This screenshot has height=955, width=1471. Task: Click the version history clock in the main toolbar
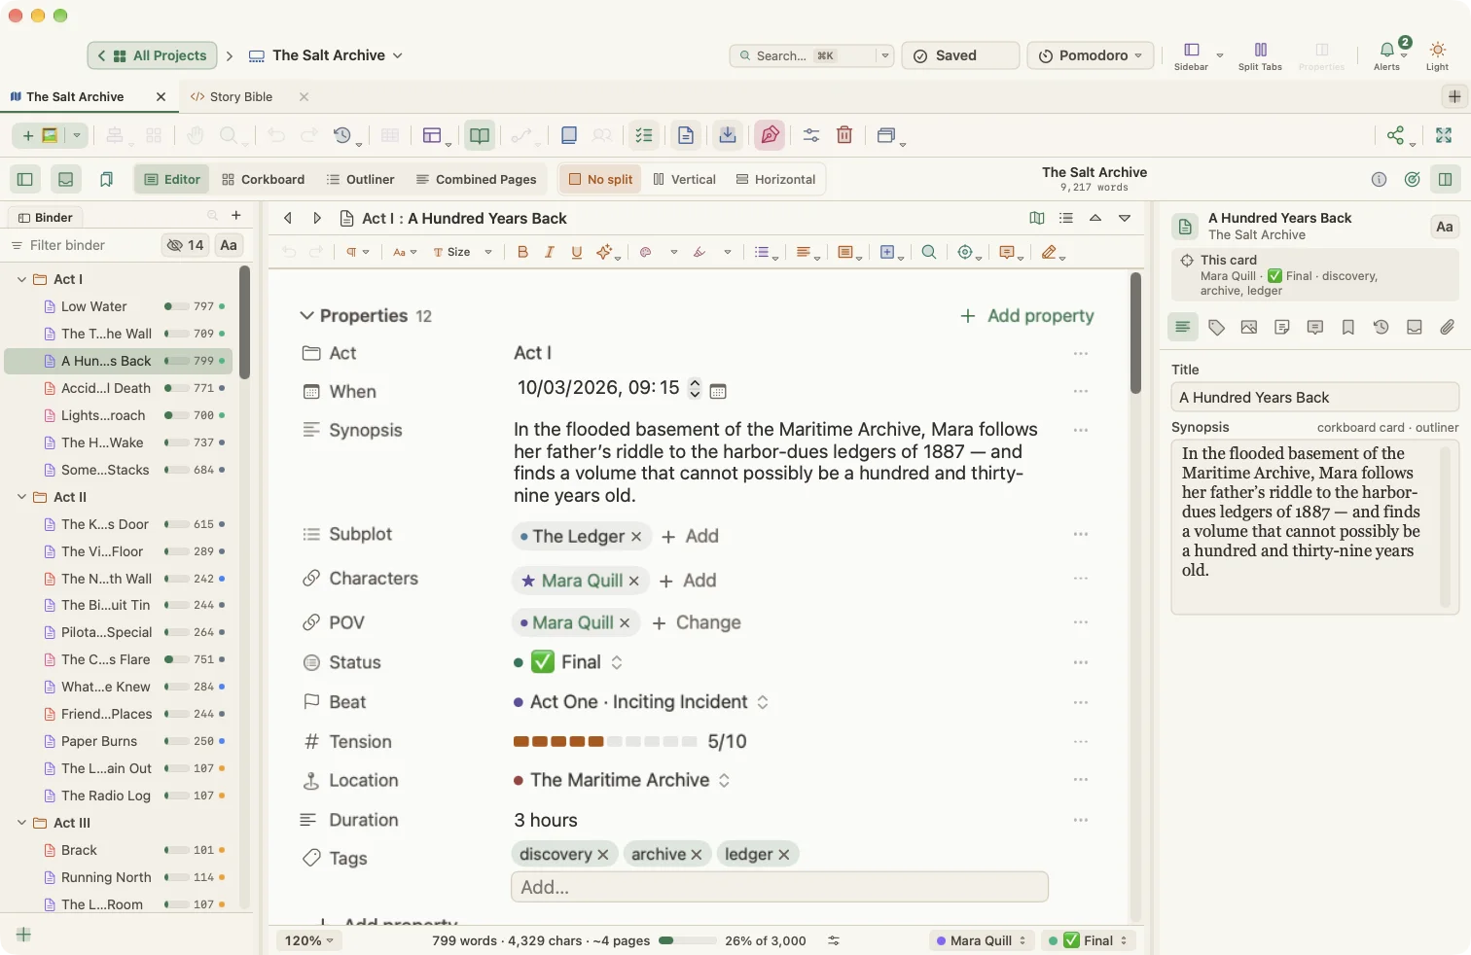point(342,135)
